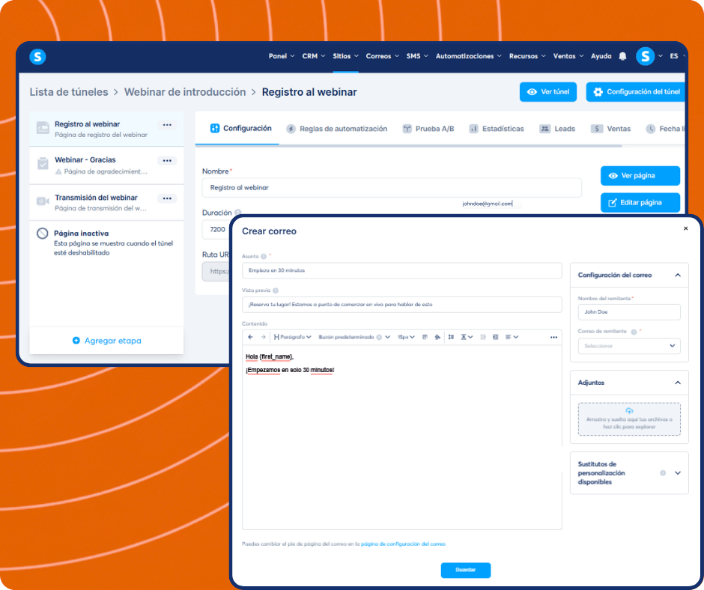Open the Correo de remitente Seleccionar dropdown
704x590 pixels.
(629, 346)
